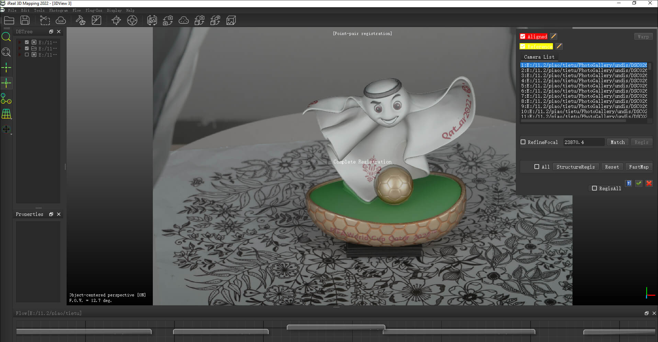Uncheck first DBTree item checkbox
Screen dimensions: 658x342
point(27,42)
